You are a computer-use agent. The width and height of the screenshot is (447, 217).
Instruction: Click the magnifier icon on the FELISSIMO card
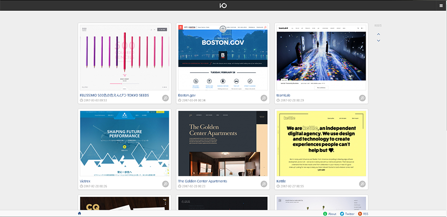tap(165, 98)
